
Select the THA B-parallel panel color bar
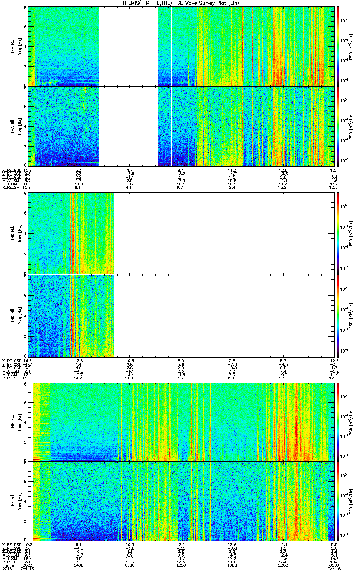(x=337, y=125)
